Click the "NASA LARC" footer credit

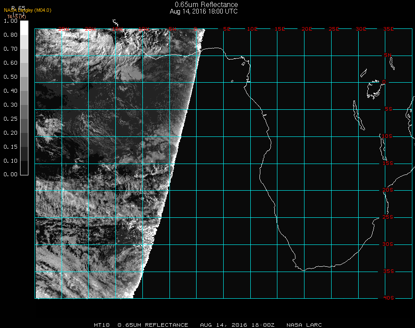(x=304, y=325)
